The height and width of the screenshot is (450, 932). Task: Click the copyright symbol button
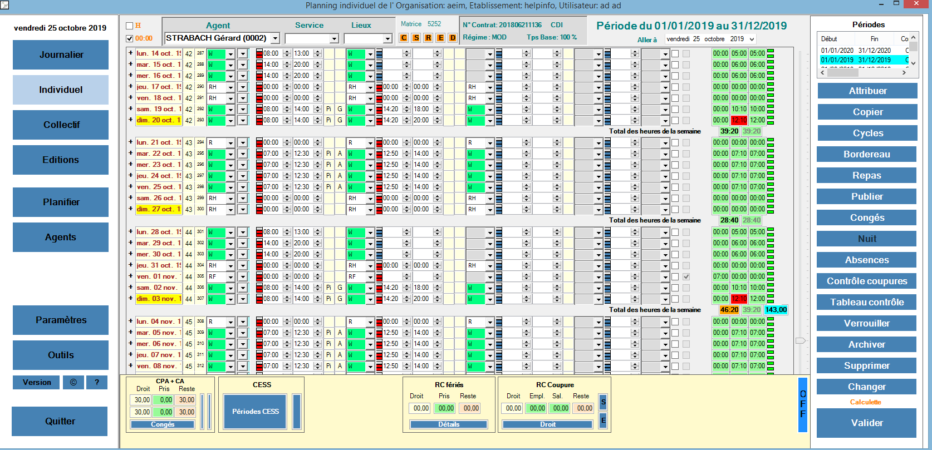coord(73,382)
